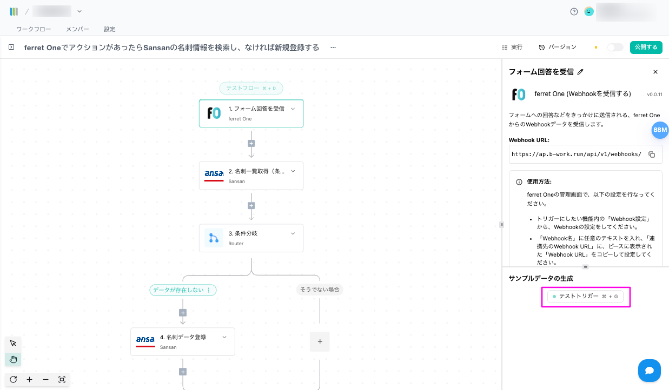Open the 設定 tab

110,29
